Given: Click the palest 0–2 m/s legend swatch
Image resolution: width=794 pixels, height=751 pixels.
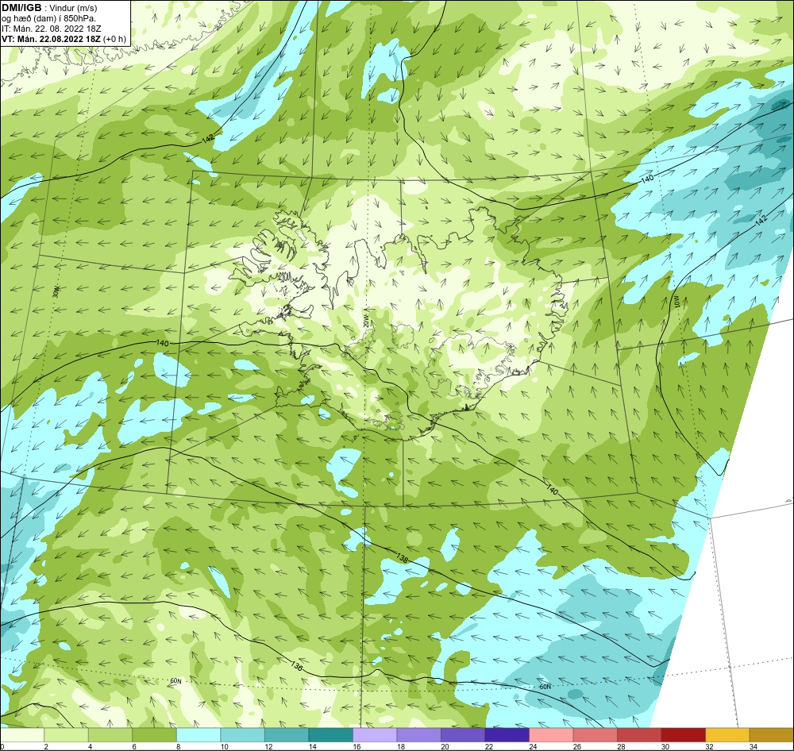Looking at the screenshot, I should click(22, 735).
